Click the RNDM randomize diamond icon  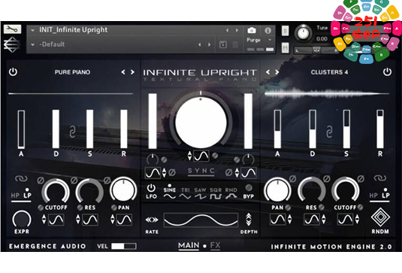pos(380,217)
